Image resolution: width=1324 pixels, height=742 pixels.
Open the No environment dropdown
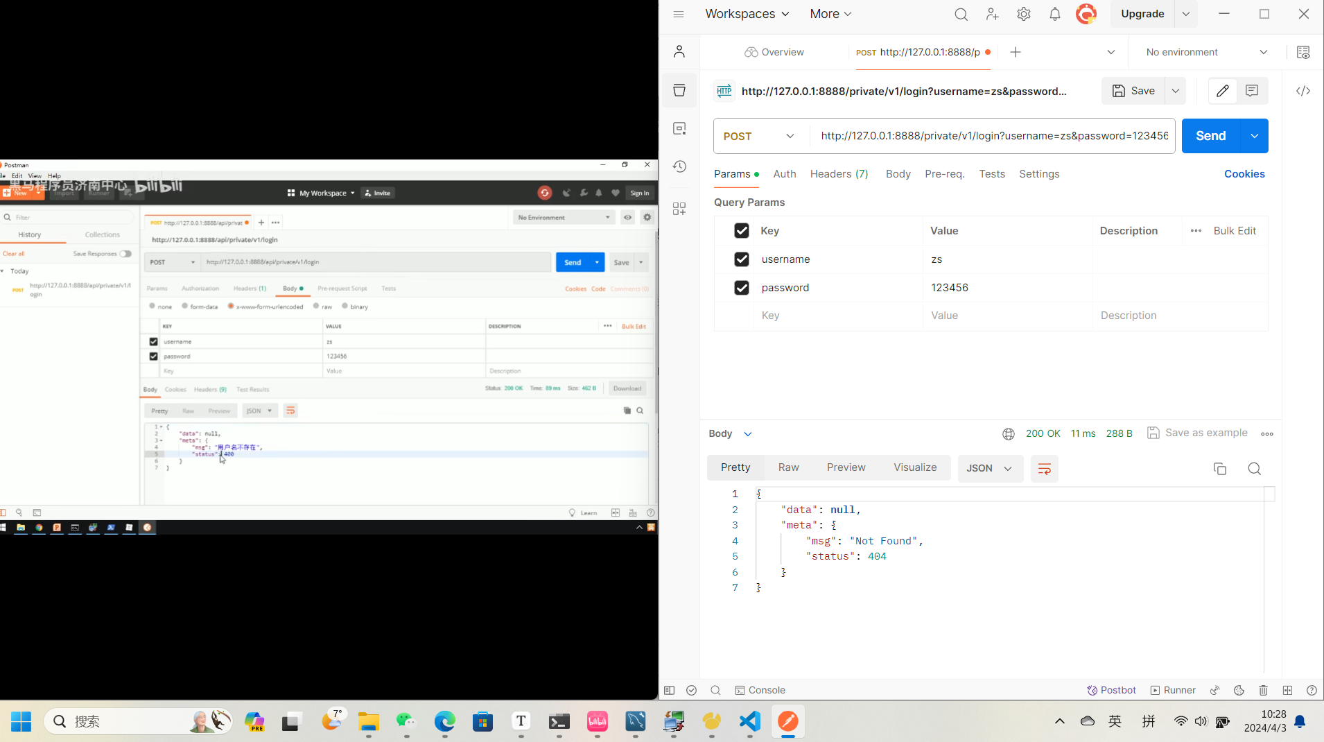coord(1207,52)
